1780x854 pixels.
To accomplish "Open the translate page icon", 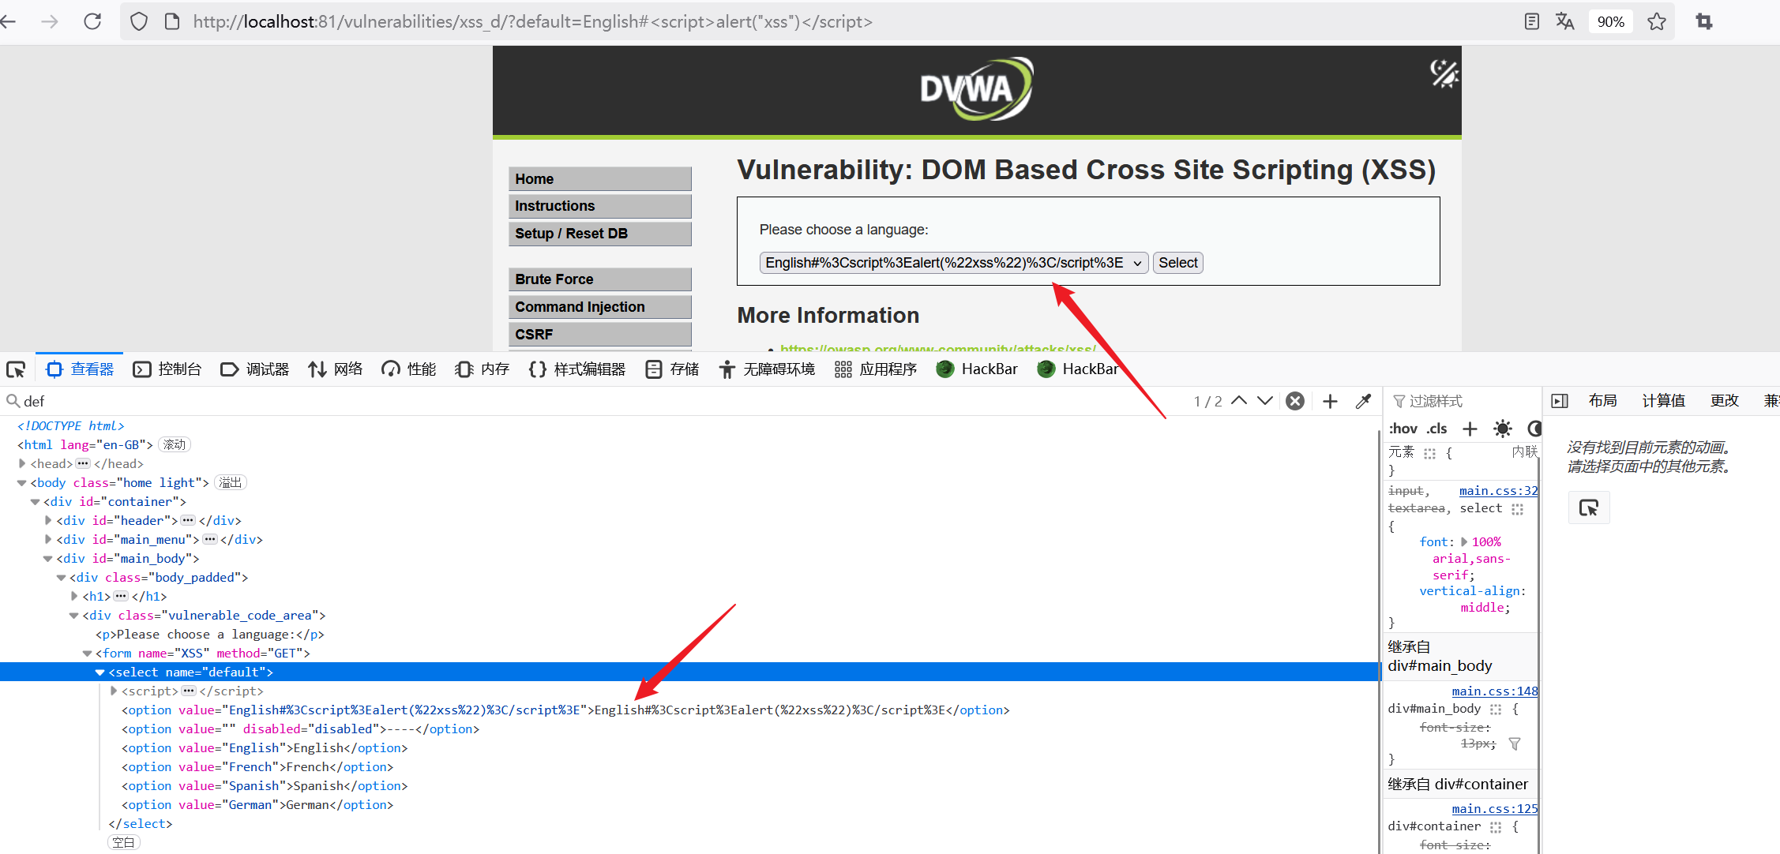I will [x=1564, y=21].
